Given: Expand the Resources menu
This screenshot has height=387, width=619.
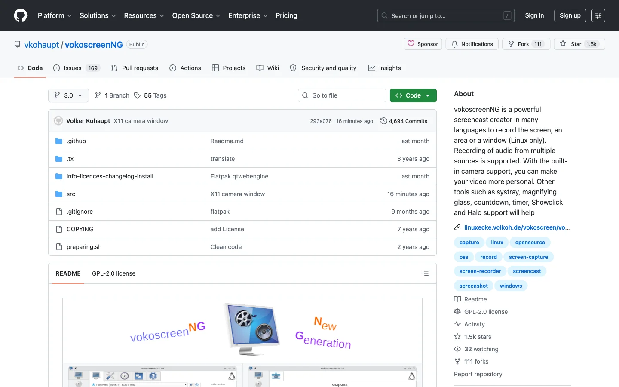Looking at the screenshot, I should 144,15.
